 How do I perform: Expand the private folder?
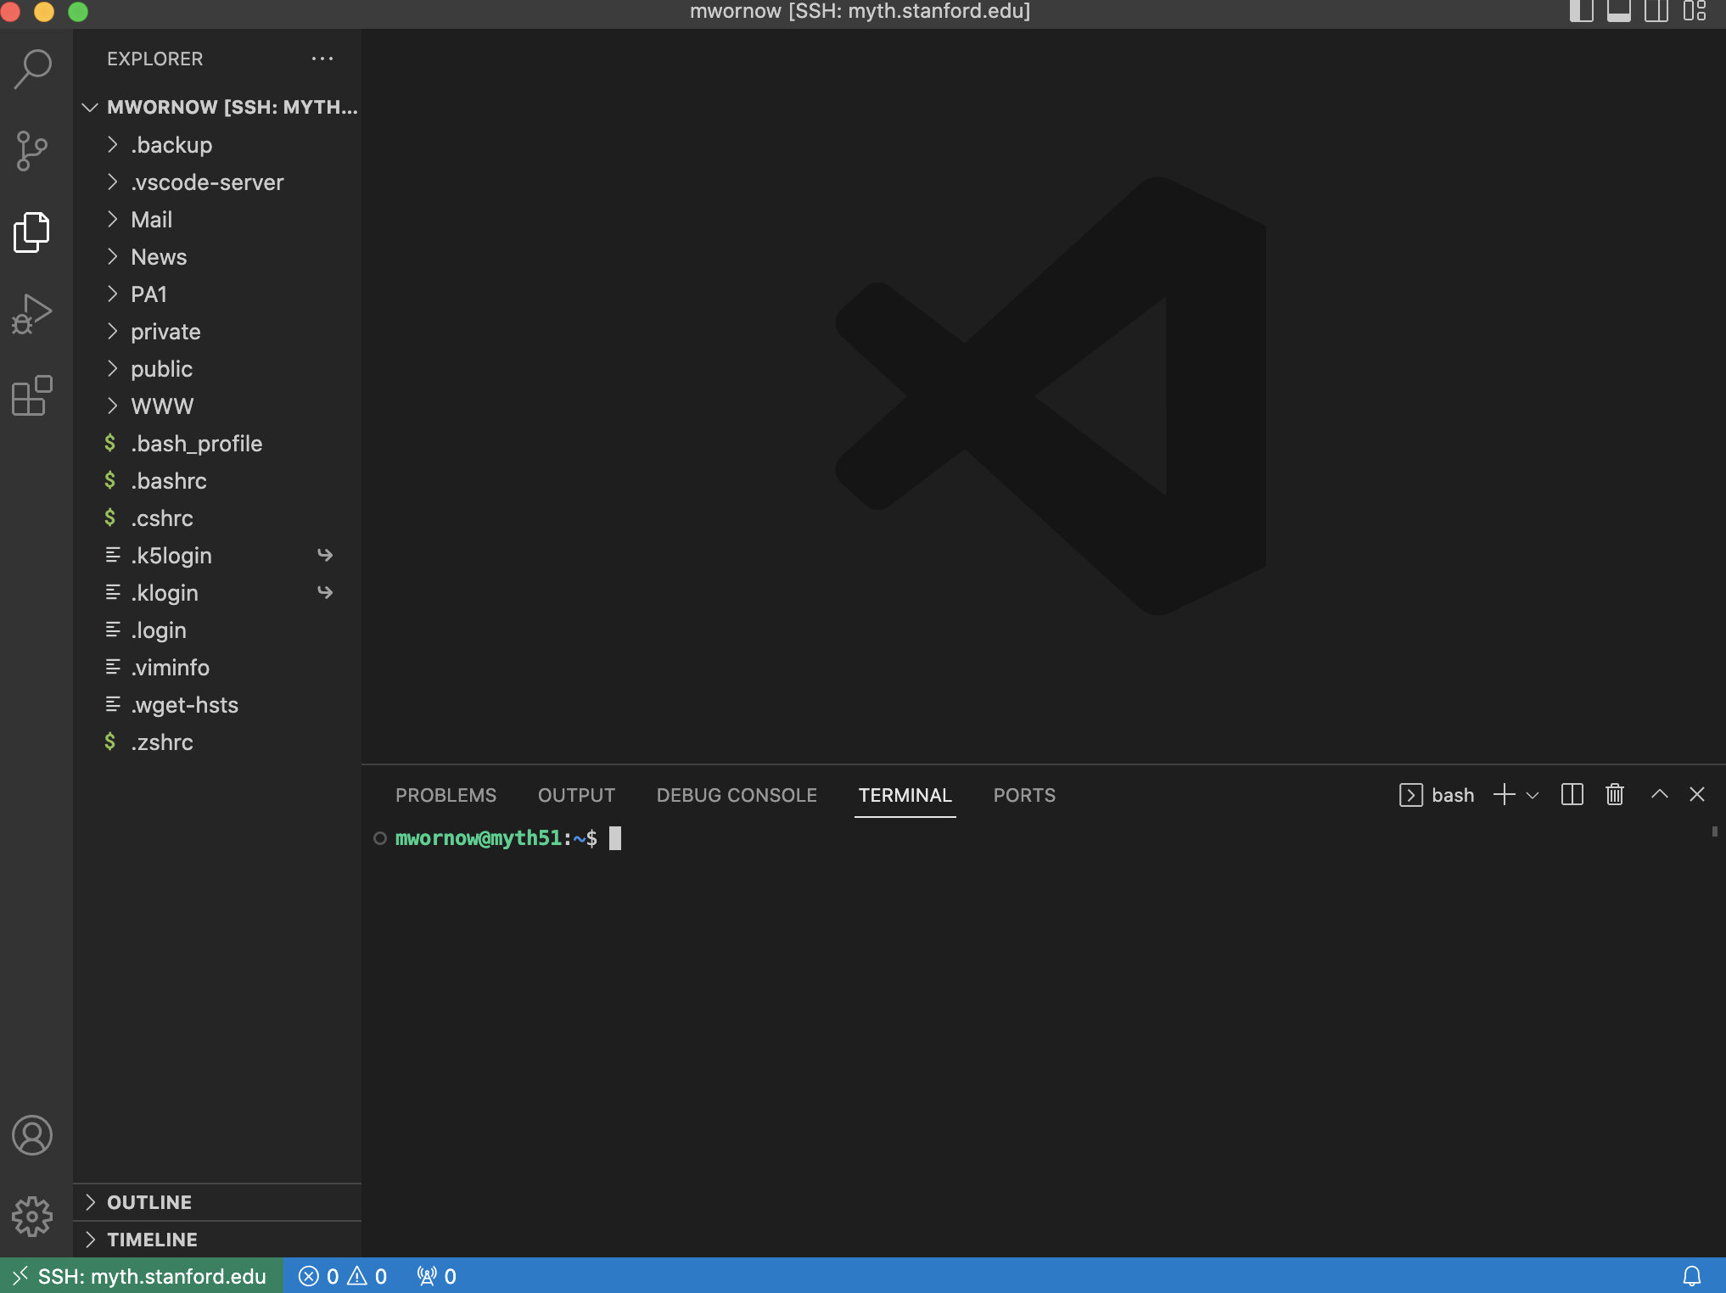(x=217, y=332)
